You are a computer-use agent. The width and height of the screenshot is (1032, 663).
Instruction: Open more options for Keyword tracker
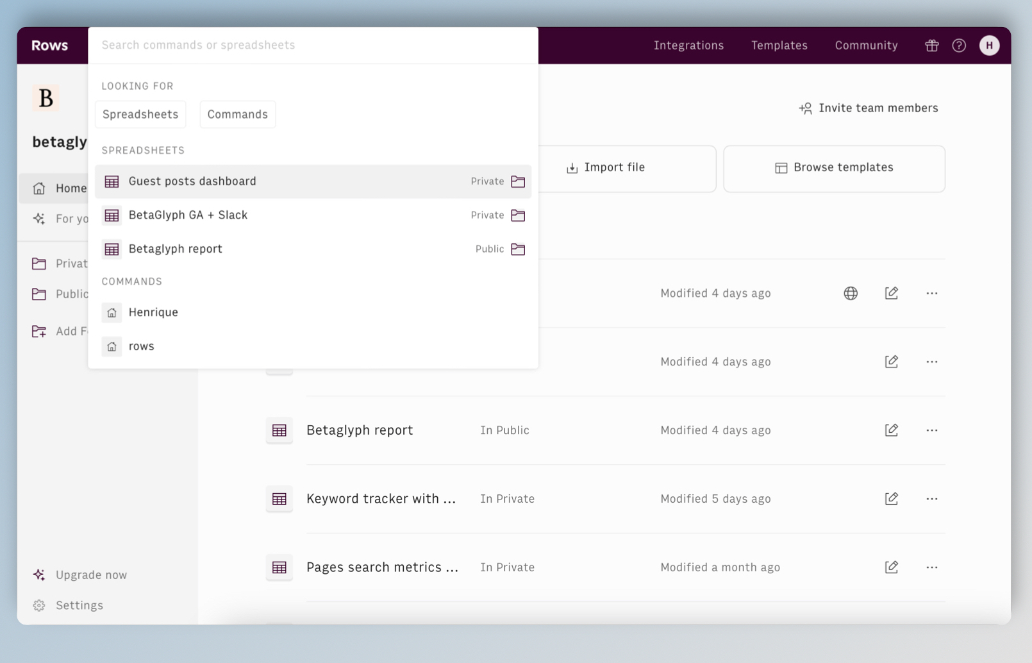point(932,499)
